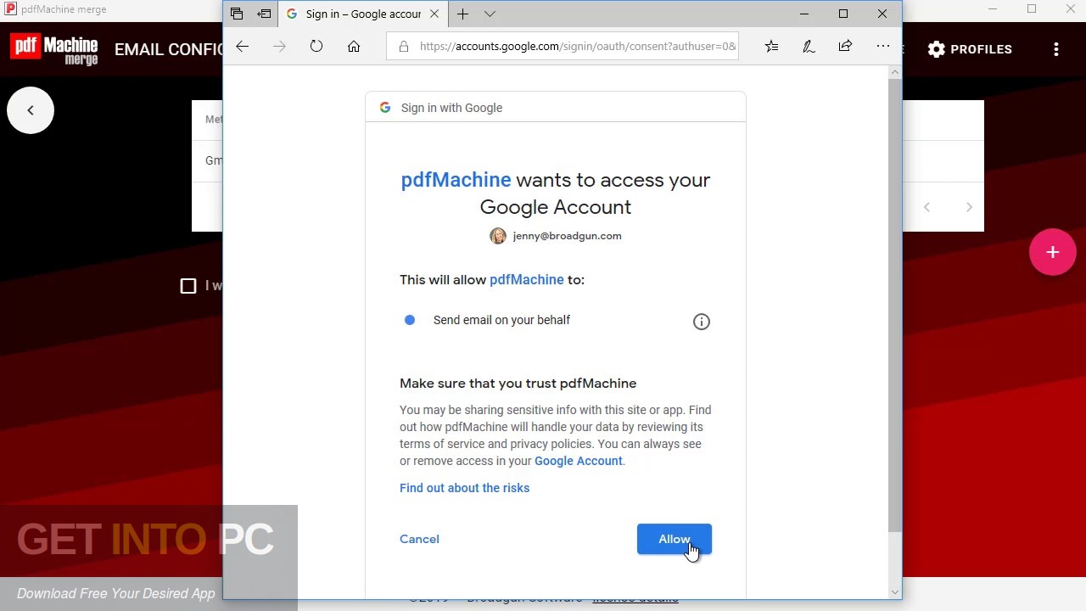The width and height of the screenshot is (1086, 611).
Task: Cancel the access request
Action: (x=419, y=539)
